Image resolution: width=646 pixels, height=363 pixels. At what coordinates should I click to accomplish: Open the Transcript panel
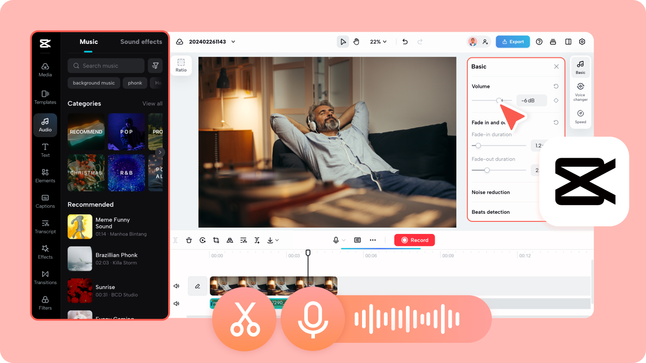tap(45, 227)
